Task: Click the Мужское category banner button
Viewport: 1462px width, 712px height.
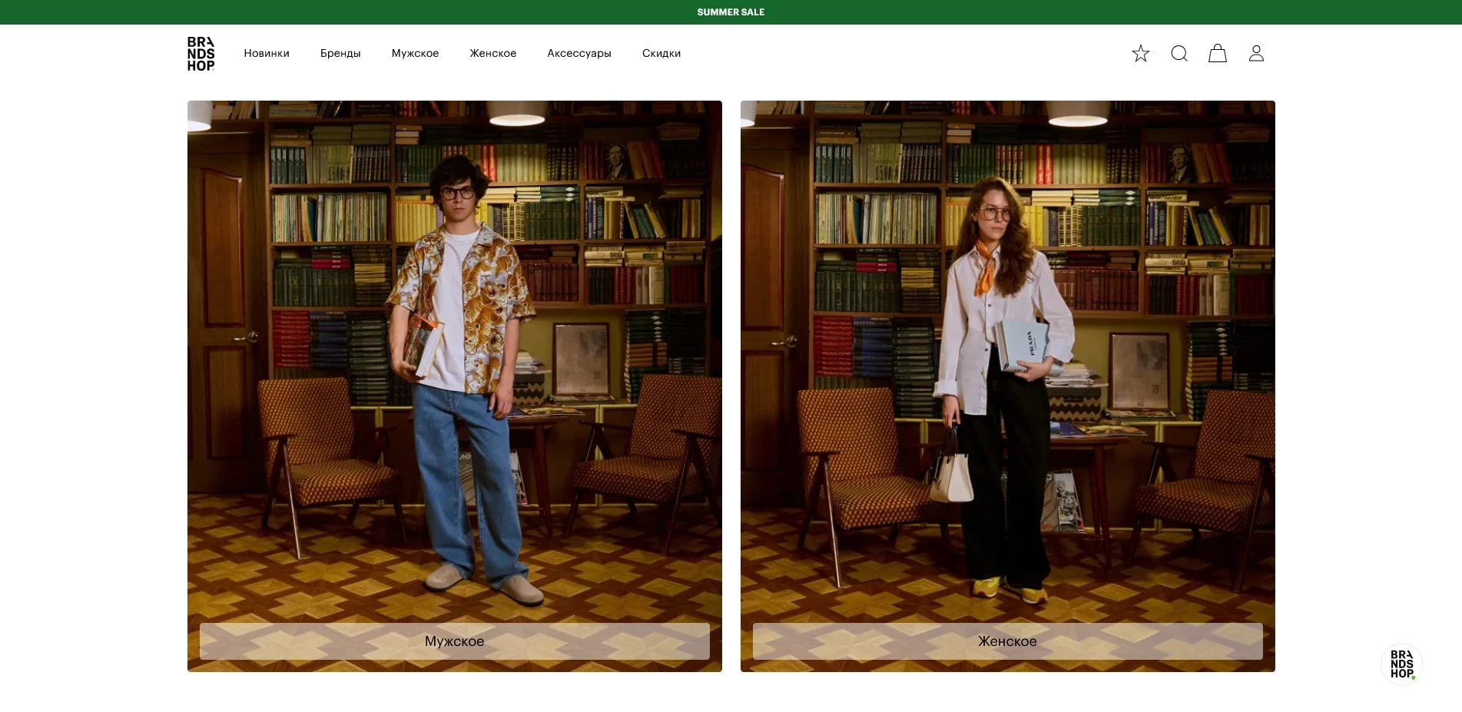Action: point(454,641)
